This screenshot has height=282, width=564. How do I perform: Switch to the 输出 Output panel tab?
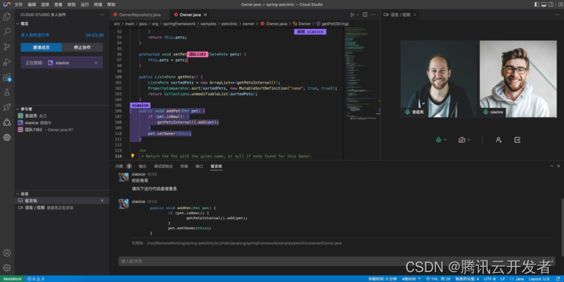(x=143, y=166)
